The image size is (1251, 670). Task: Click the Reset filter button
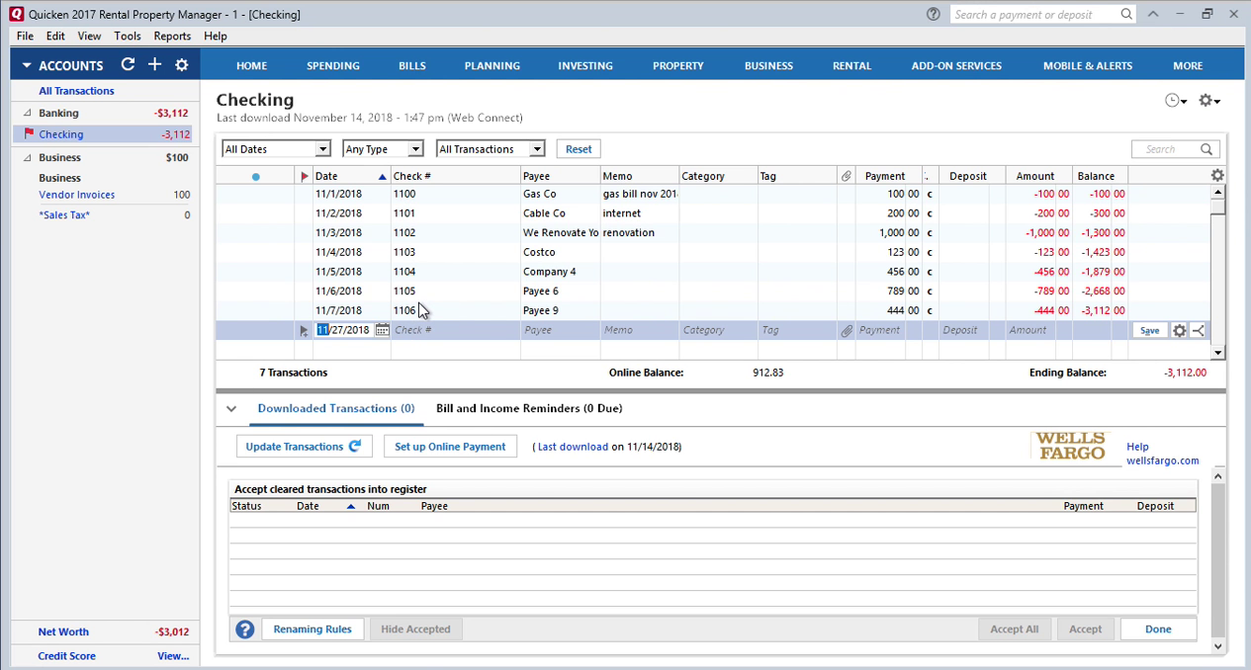click(x=579, y=149)
